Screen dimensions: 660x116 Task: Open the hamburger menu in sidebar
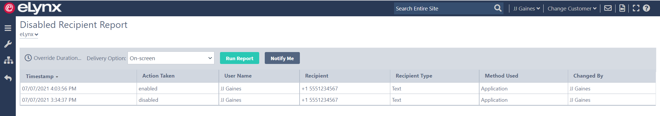coord(8,28)
